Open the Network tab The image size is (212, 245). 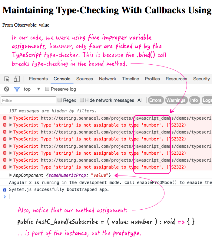click(108, 79)
